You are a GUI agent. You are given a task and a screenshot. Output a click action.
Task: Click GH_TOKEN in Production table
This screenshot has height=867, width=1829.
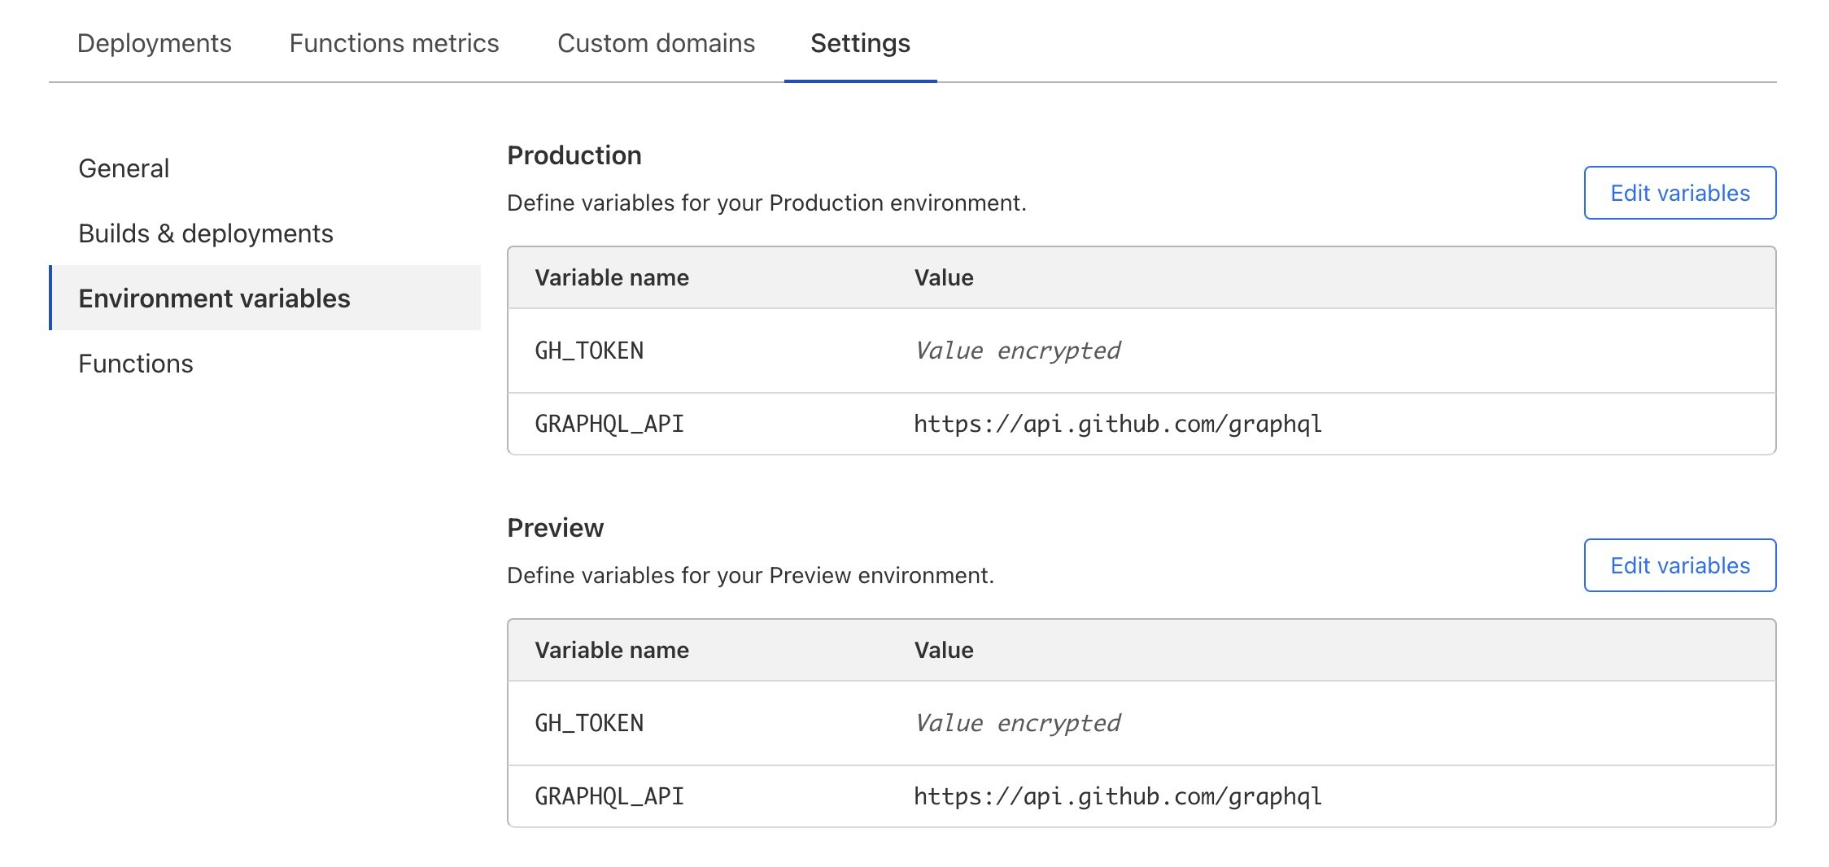click(589, 351)
